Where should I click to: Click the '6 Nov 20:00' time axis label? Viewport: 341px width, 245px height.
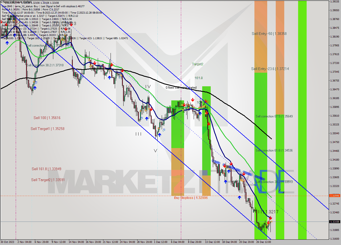pos(42,242)
